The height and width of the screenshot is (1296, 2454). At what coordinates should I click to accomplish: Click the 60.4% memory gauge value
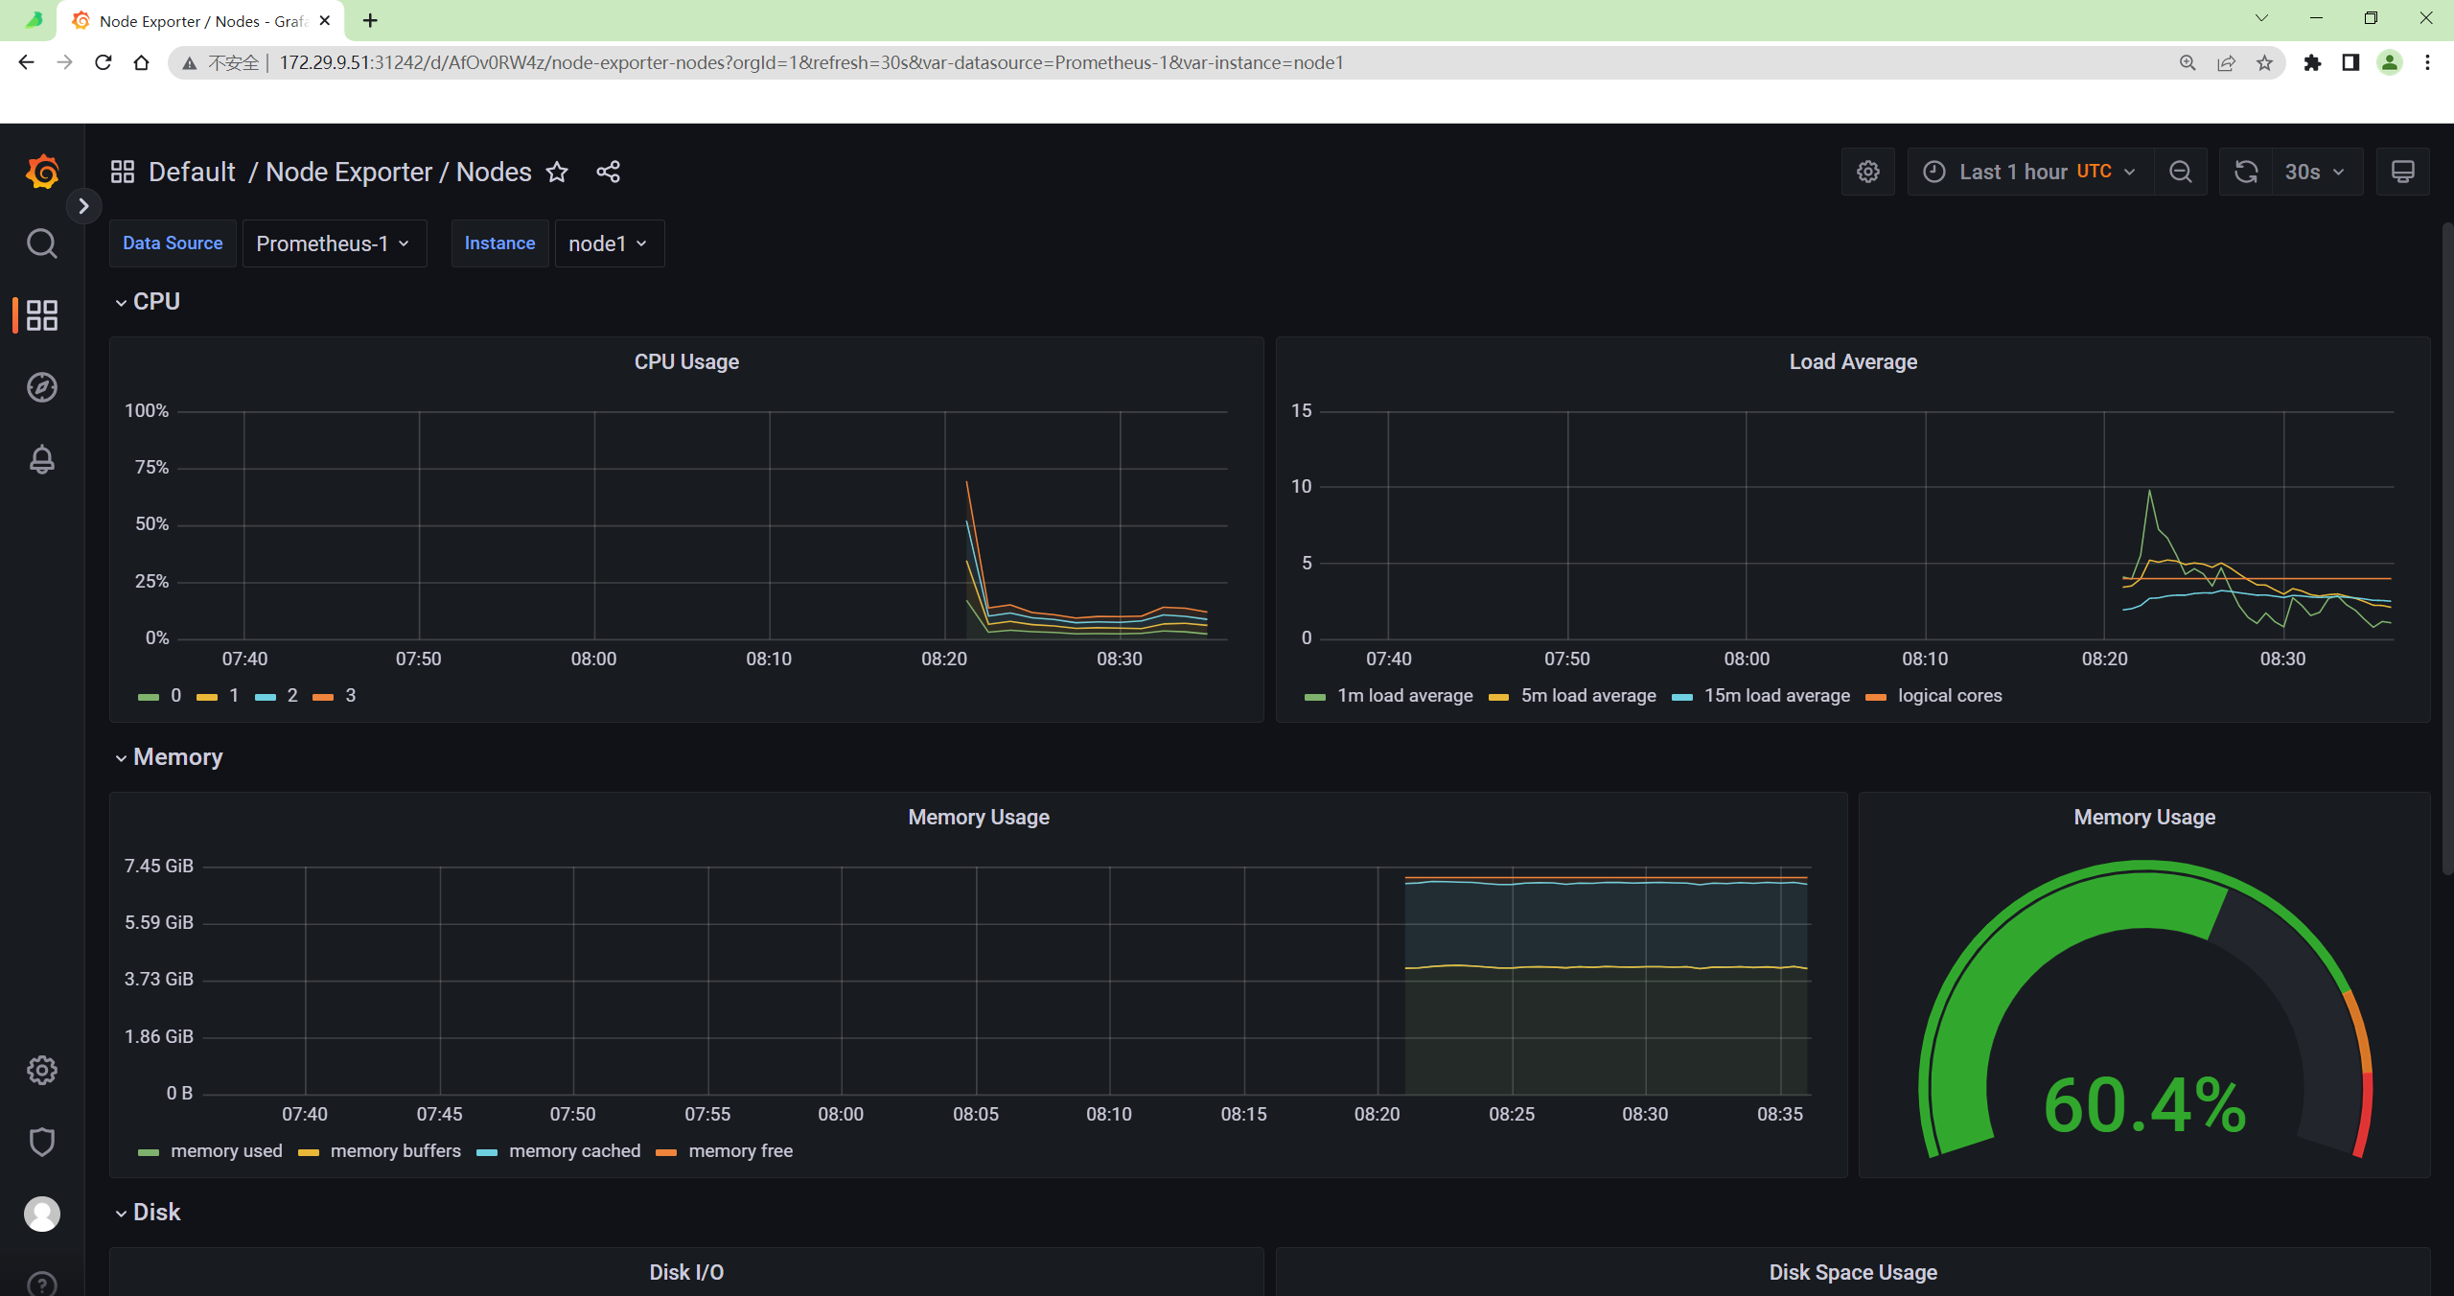tap(2144, 1105)
